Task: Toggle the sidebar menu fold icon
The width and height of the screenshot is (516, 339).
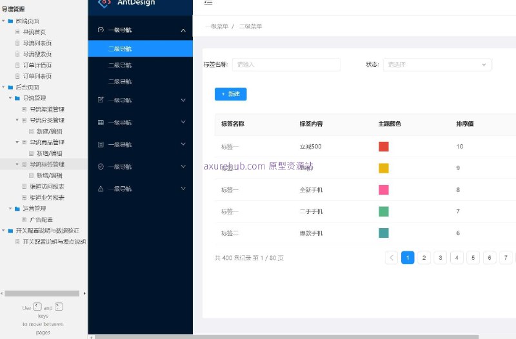Action: click(x=208, y=3)
